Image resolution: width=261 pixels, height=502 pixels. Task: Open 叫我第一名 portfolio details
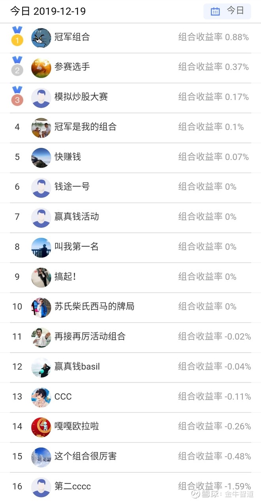tap(76, 246)
